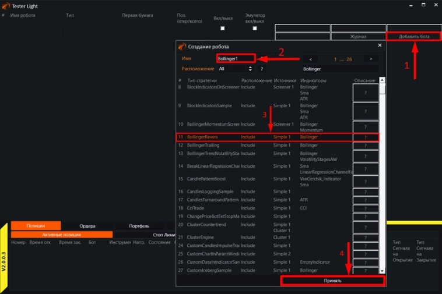This screenshot has width=442, height=294.
Task: Click the Принять button
Action: [332, 281]
